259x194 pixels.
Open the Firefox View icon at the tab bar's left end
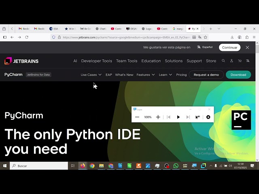click(4, 29)
